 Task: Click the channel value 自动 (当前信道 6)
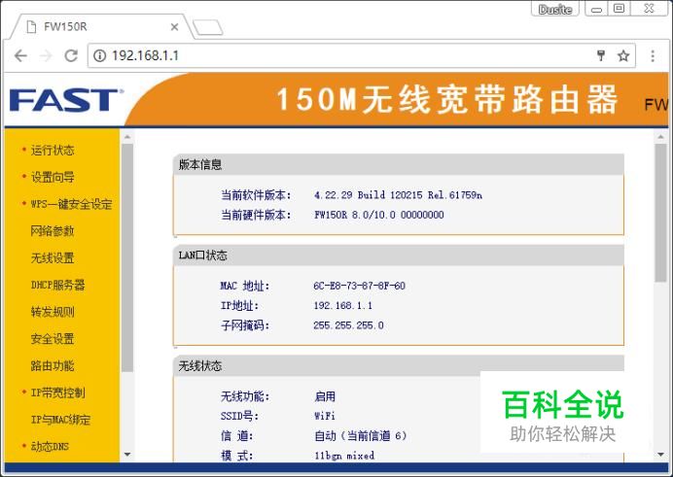(x=361, y=436)
